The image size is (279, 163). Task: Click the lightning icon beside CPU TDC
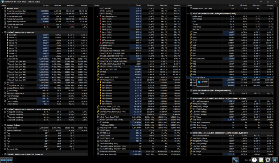tap(98, 72)
